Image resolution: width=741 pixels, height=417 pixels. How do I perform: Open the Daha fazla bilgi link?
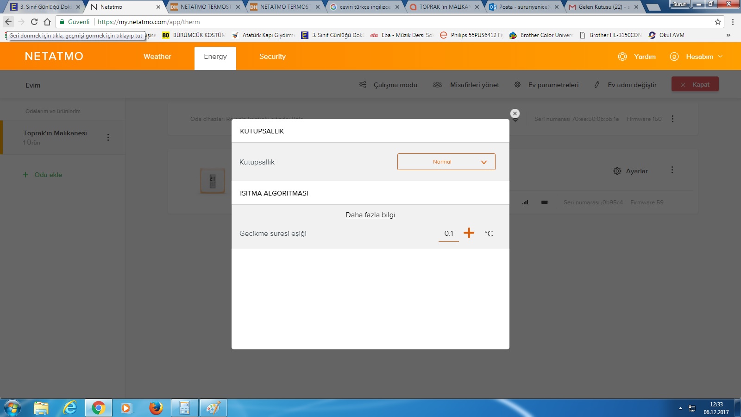click(x=370, y=215)
